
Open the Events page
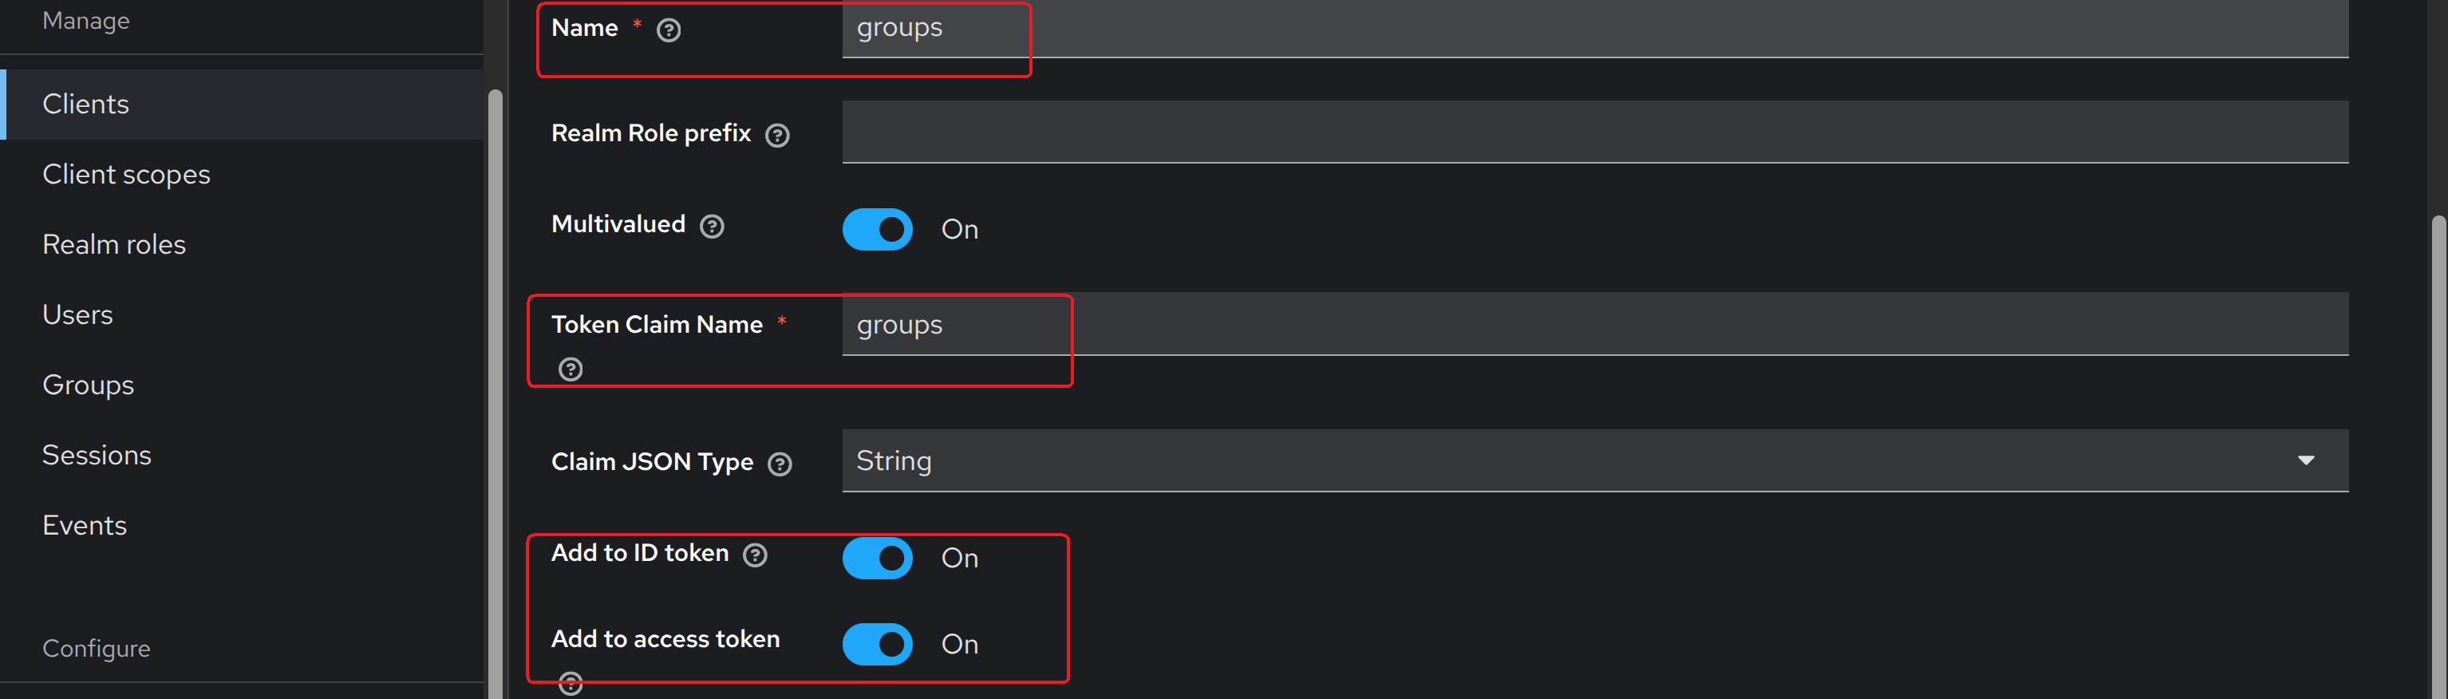85,524
